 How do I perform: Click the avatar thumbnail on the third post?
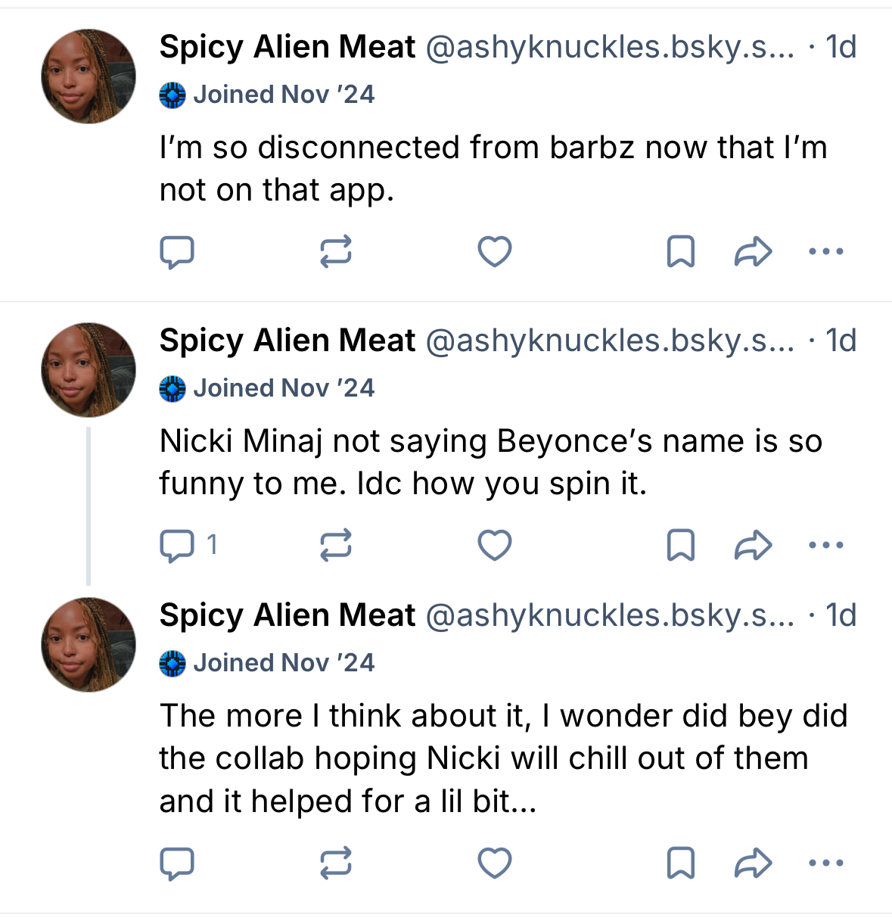[x=89, y=645]
